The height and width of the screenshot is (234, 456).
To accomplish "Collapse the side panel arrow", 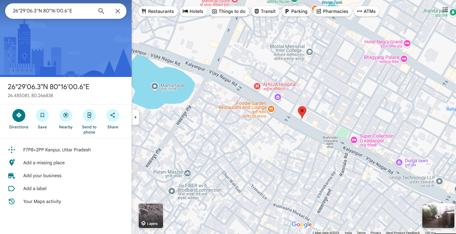I will [x=135, y=117].
